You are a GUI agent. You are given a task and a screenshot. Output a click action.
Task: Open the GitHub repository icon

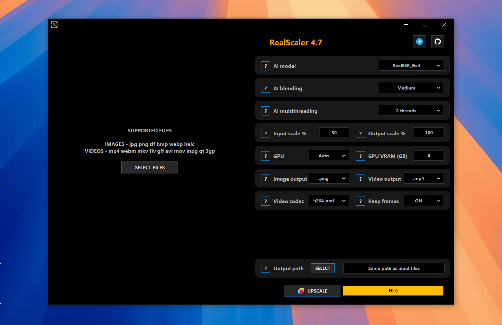[x=438, y=42]
